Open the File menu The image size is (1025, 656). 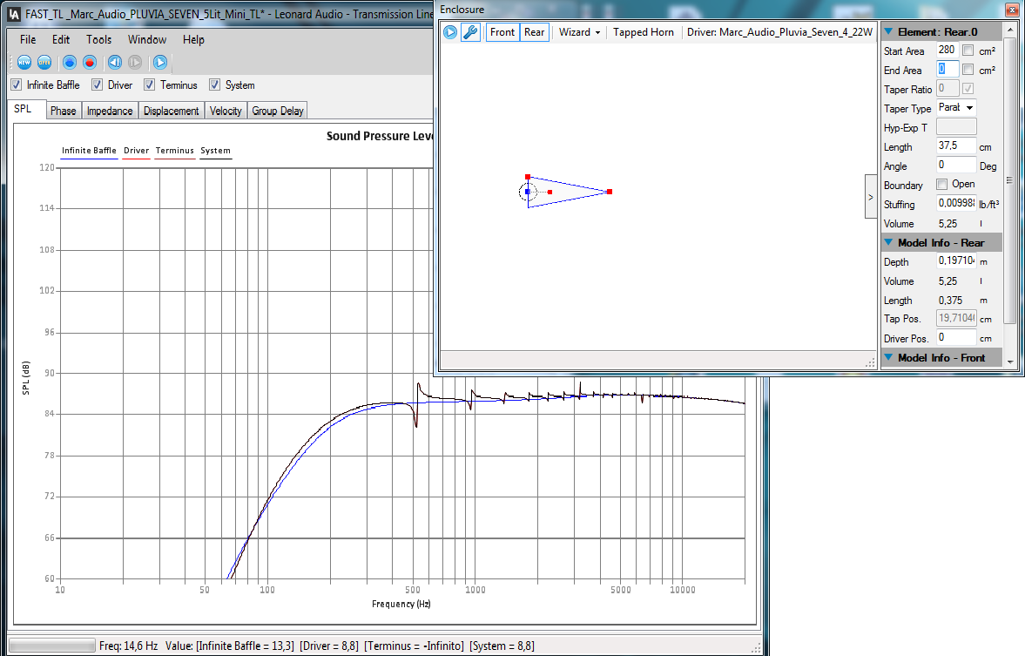(x=28, y=39)
